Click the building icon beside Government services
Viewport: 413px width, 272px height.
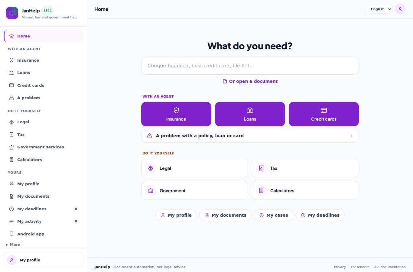11,147
